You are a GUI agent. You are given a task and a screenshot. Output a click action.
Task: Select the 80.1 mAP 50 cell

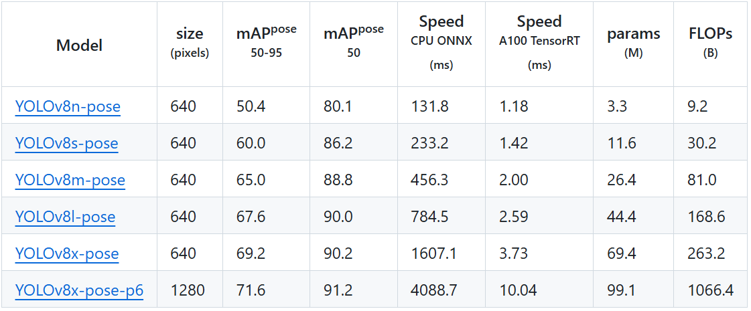coord(338,106)
